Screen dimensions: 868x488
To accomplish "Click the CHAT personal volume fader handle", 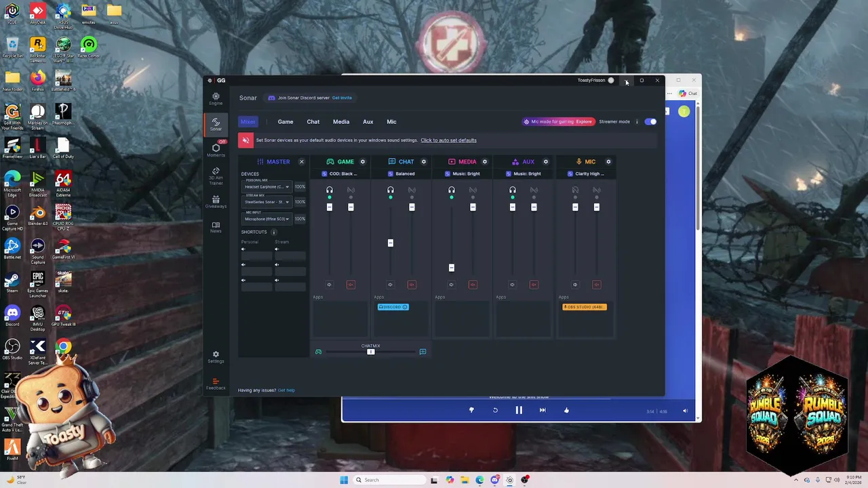I will (391, 243).
